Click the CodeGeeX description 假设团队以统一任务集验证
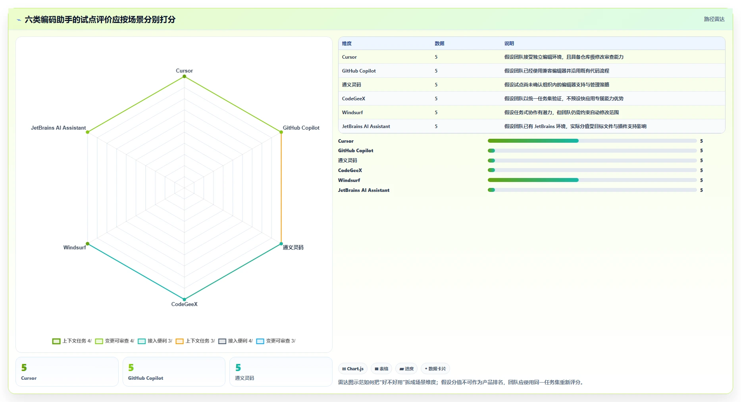The height and width of the screenshot is (402, 741). pyautogui.click(x=564, y=99)
